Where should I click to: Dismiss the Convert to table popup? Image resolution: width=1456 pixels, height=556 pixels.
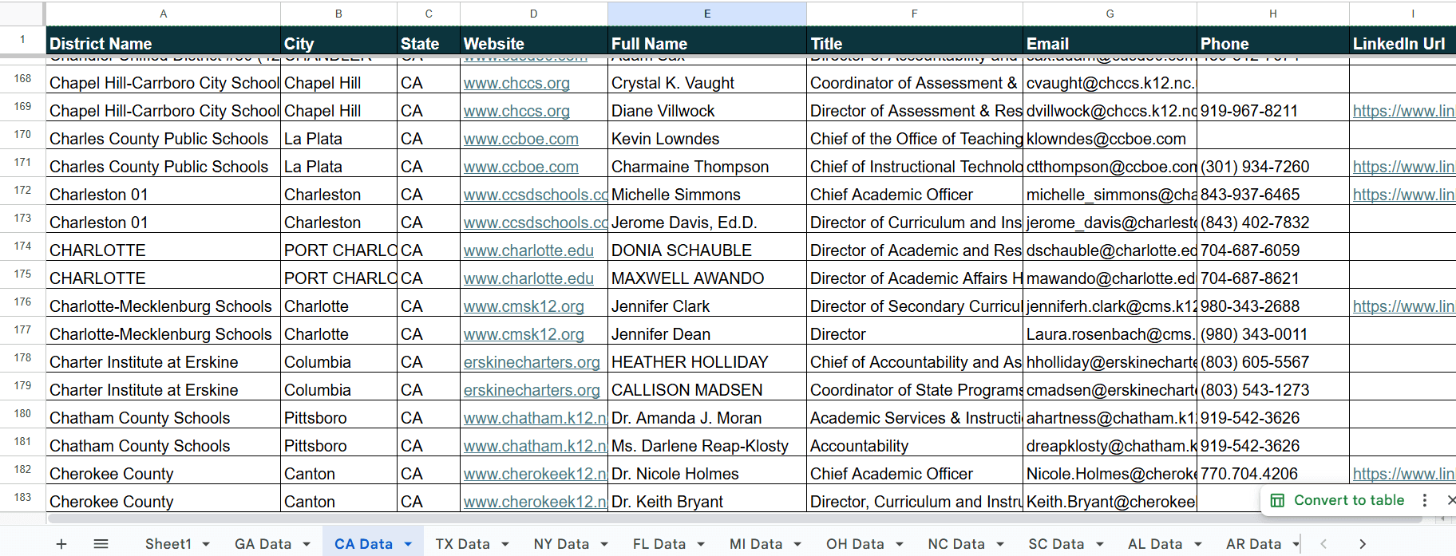1450,500
